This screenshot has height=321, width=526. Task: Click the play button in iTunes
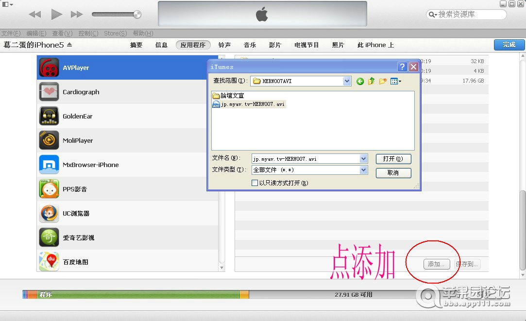click(56, 14)
